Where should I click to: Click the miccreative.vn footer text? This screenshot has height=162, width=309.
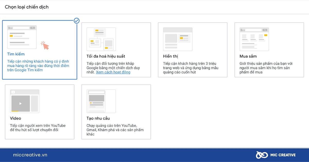tap(30, 155)
